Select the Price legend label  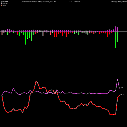tap(4, 6)
